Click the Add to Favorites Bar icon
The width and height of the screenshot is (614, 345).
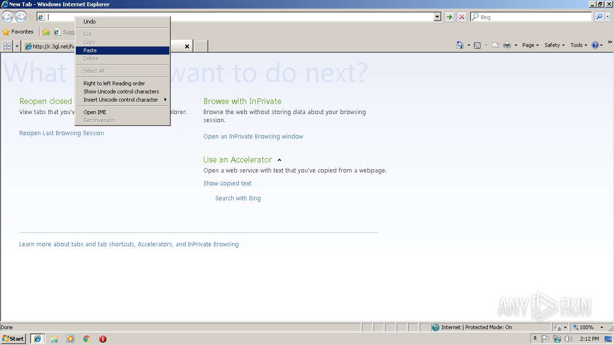tap(46, 32)
